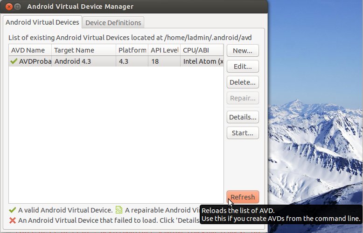Reload the AVD list with Refresh
Image resolution: width=363 pixels, height=233 pixels.
click(243, 197)
